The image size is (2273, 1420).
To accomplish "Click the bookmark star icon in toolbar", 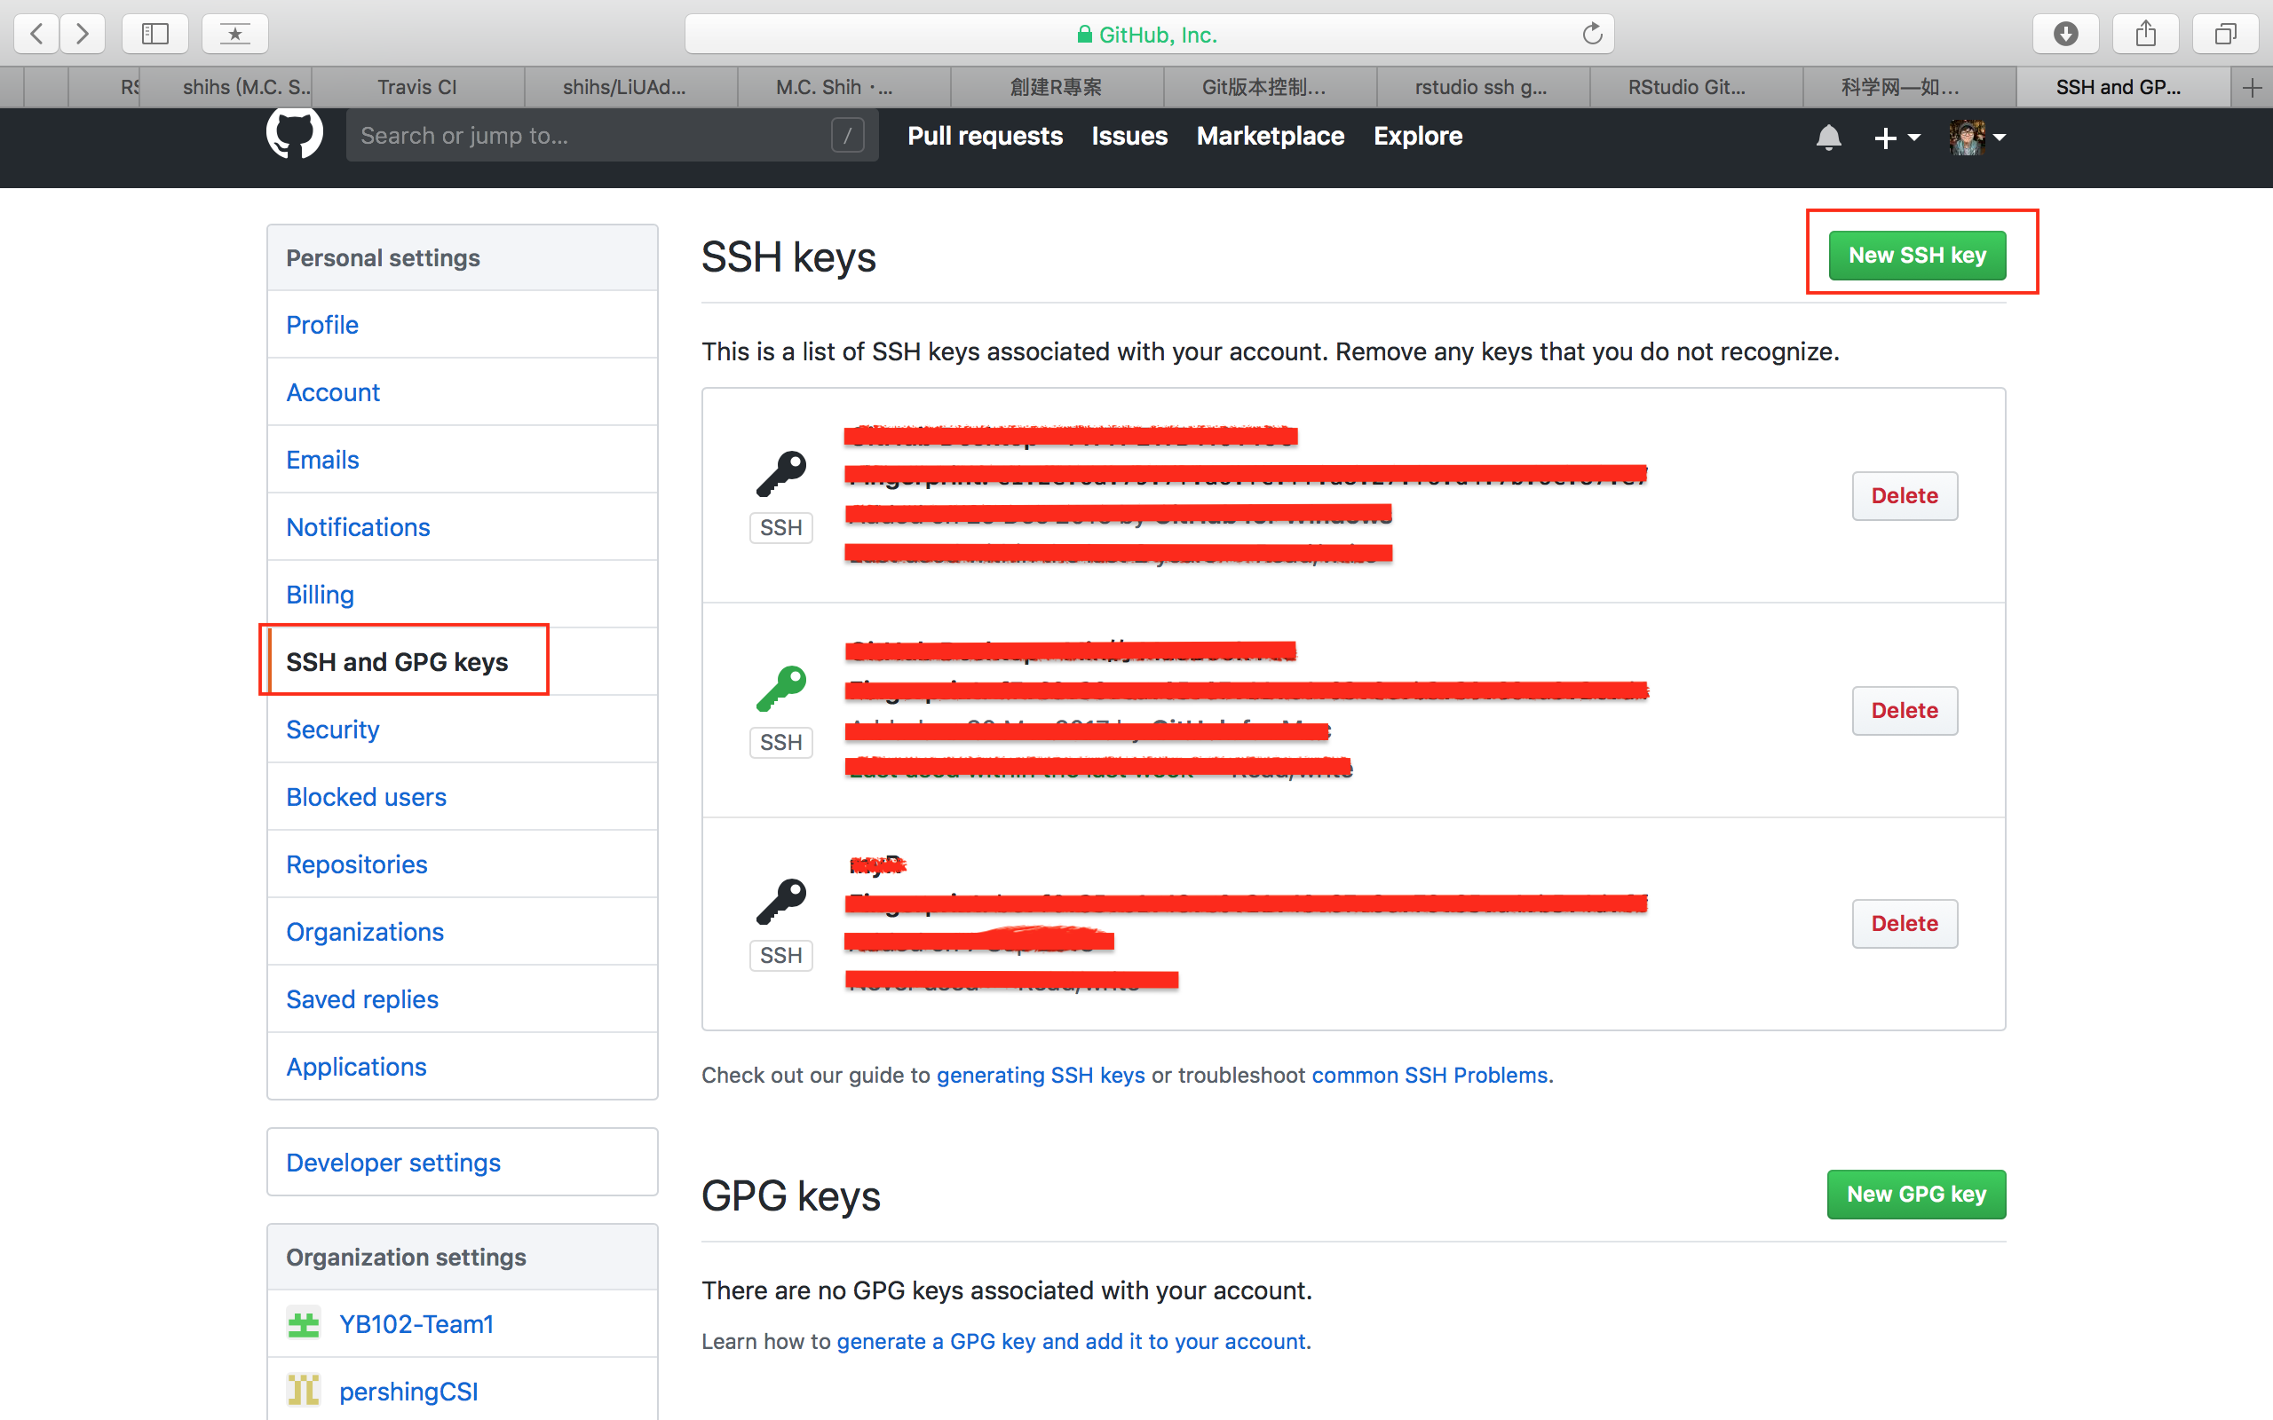I will pyautogui.click(x=234, y=33).
